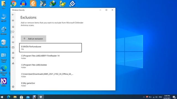Image resolution: width=177 pixels, height=99 pixels.
Task: Open the NVDA desktop shortcut
Action: [x=4, y=82]
